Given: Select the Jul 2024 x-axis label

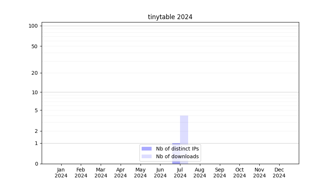Looking at the screenshot, I should tap(180, 173).
